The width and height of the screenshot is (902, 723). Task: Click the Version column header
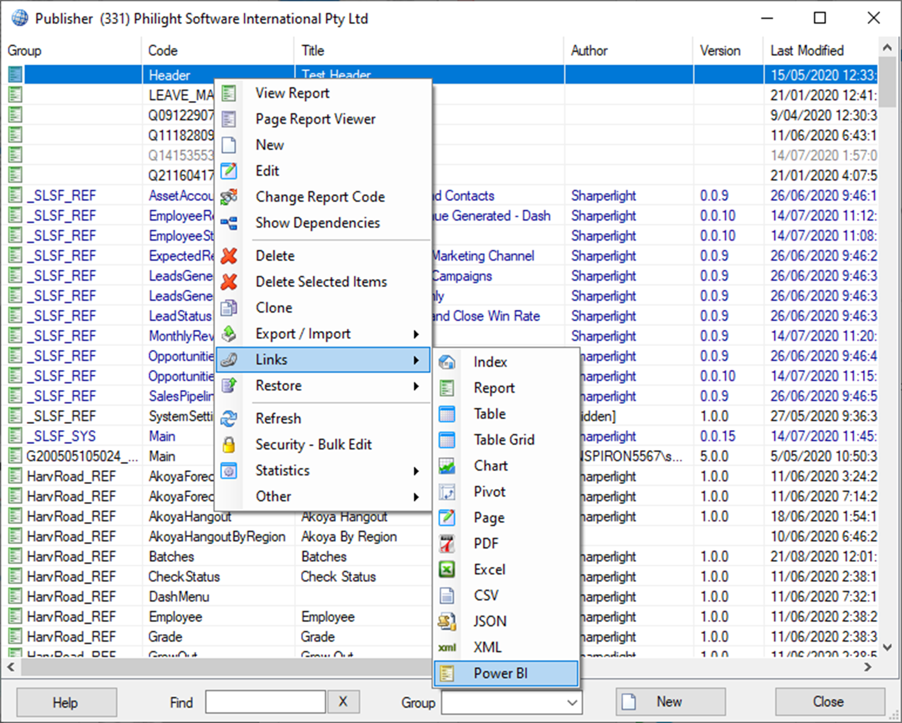728,51
